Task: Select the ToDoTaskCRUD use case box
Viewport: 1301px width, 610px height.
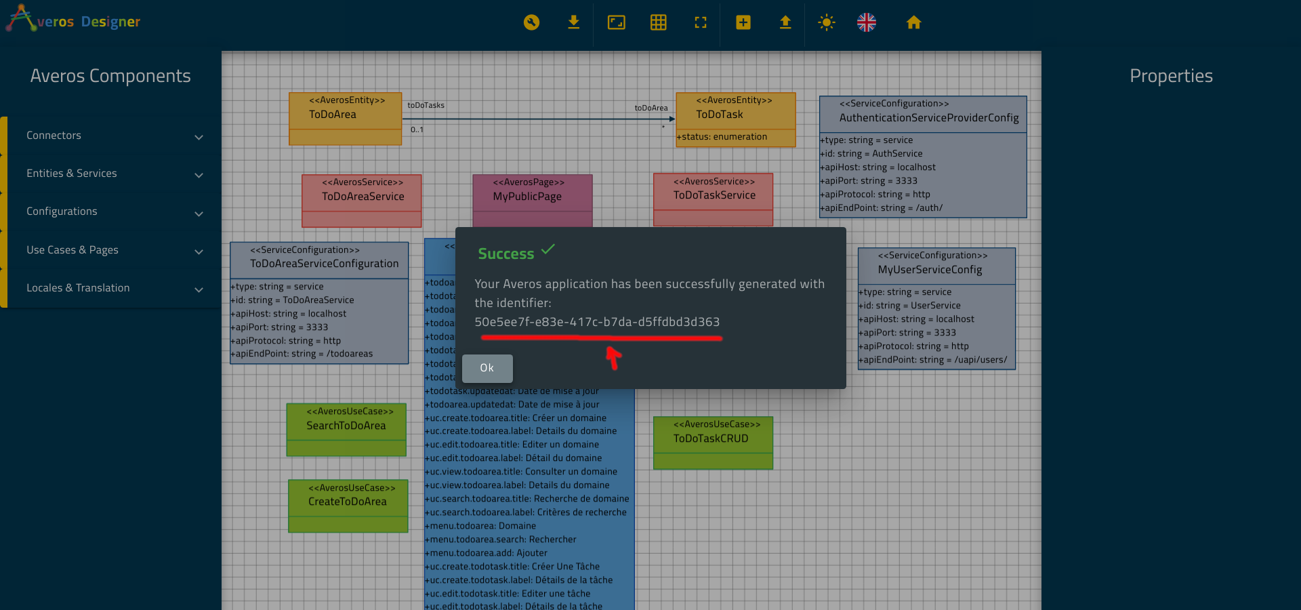Action: tap(713, 443)
